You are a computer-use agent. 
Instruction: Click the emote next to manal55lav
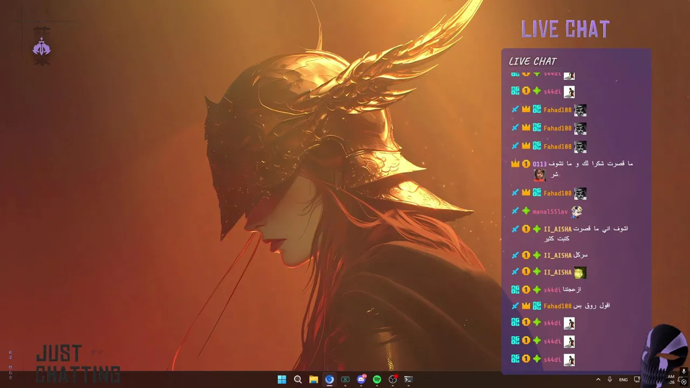(577, 211)
